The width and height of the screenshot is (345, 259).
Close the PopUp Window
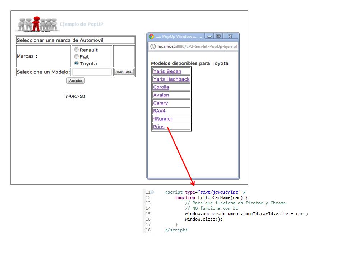pyautogui.click(x=230, y=36)
